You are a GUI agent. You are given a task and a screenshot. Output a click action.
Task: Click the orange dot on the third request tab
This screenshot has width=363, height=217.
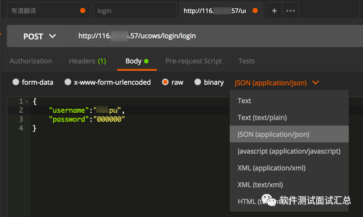pos(255,11)
